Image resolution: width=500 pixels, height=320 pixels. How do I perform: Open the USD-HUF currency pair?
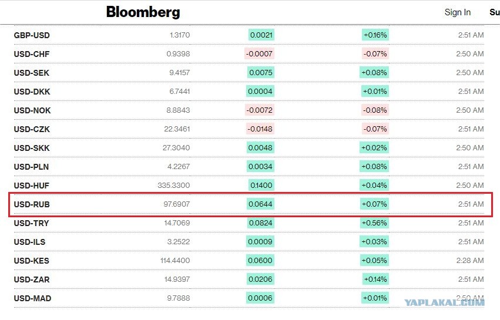coord(32,186)
